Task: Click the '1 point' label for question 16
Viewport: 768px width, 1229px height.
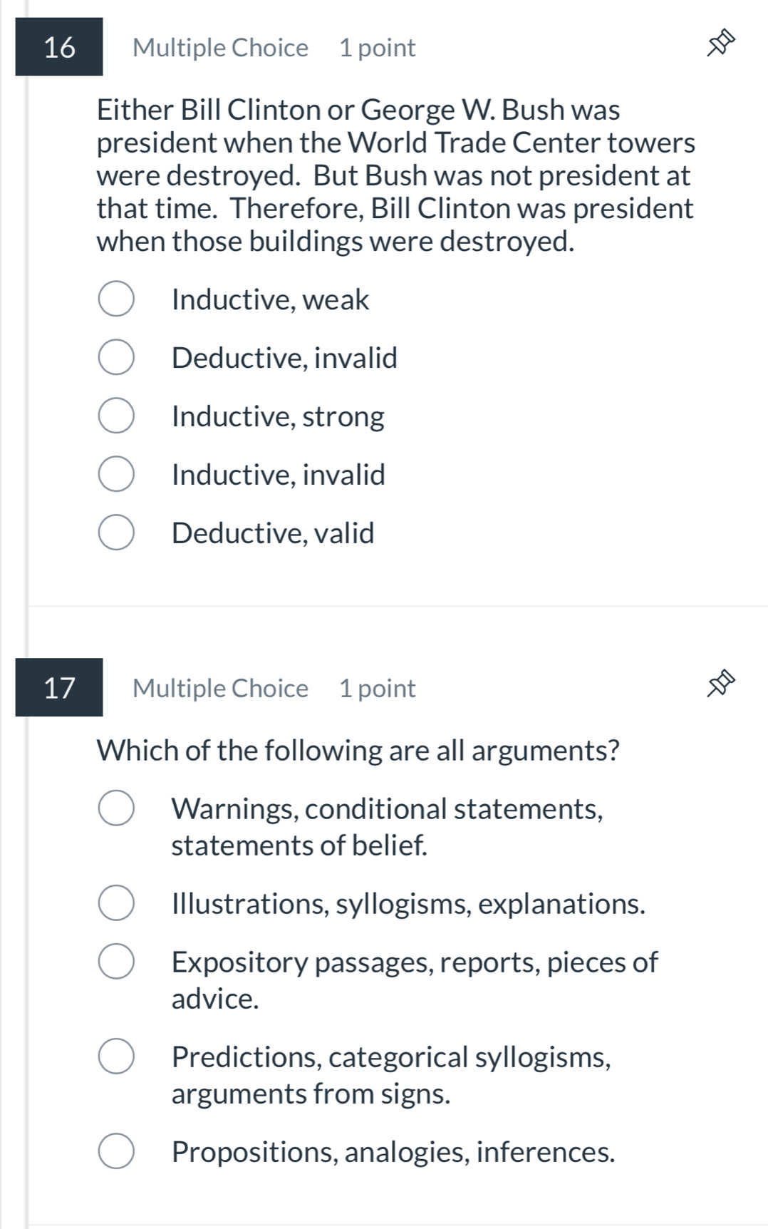Action: [x=377, y=48]
